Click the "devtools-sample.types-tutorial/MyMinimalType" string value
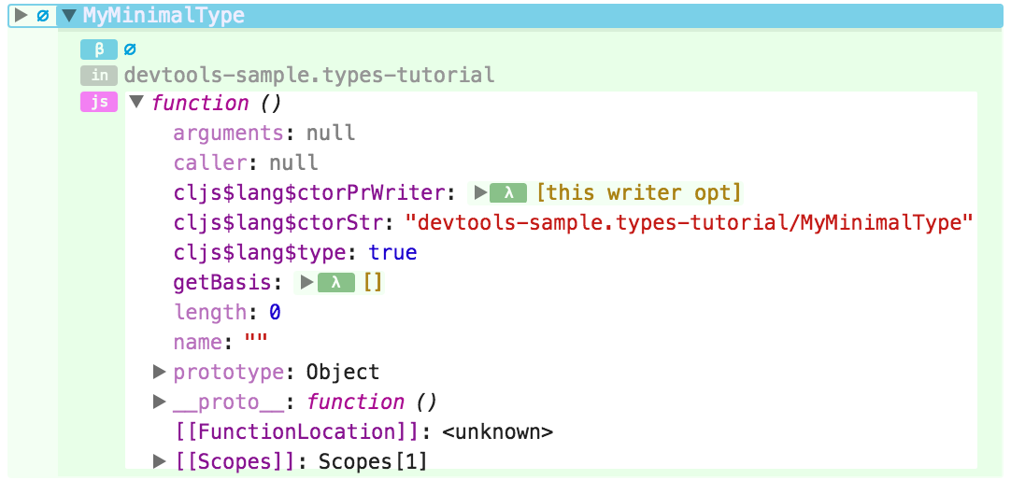 point(689,222)
